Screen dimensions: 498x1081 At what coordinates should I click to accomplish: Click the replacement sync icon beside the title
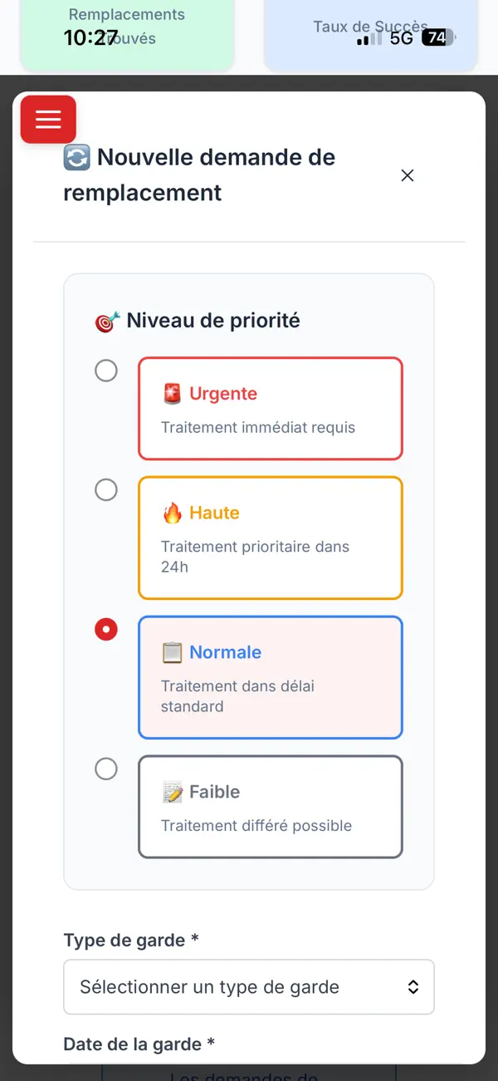pos(76,157)
